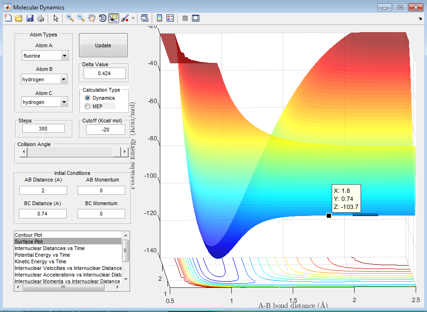Click the New Figure toolbar icon
Viewport: 427px width, 312px height.
click(x=8, y=18)
